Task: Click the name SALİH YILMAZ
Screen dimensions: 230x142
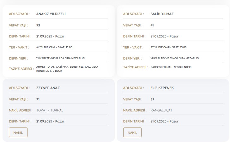Action: point(162,14)
